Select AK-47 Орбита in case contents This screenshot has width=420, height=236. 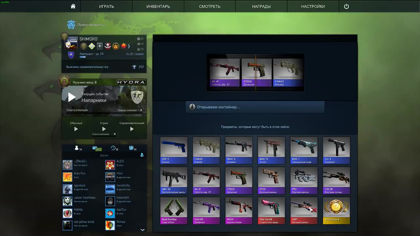pos(206,180)
